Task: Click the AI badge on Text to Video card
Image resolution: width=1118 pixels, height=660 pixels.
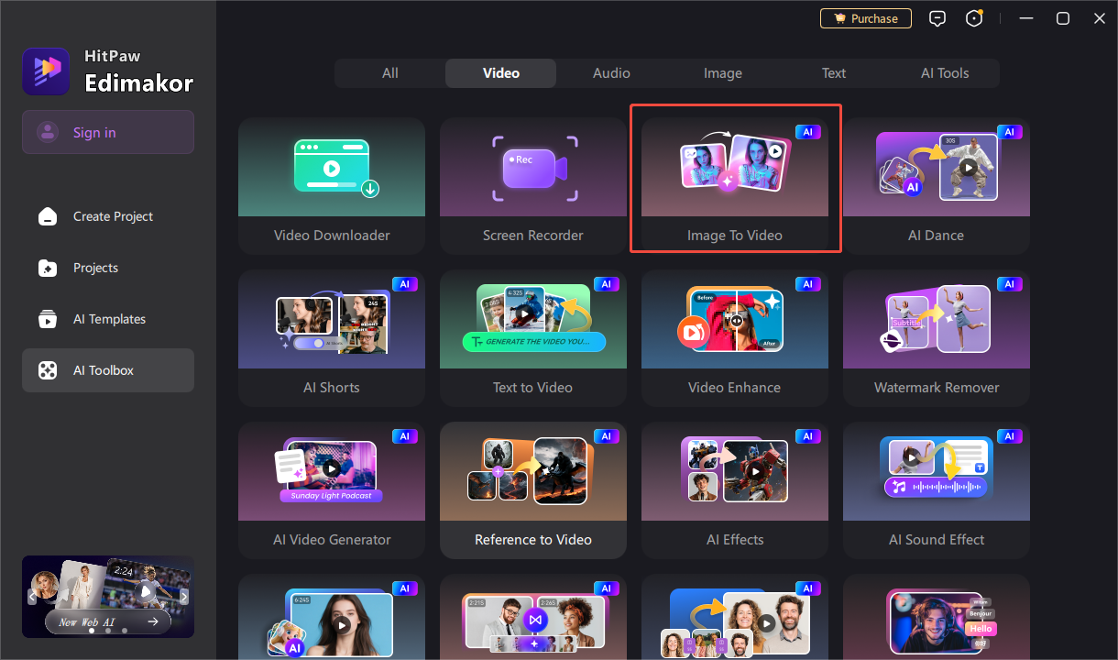Action: coord(607,284)
